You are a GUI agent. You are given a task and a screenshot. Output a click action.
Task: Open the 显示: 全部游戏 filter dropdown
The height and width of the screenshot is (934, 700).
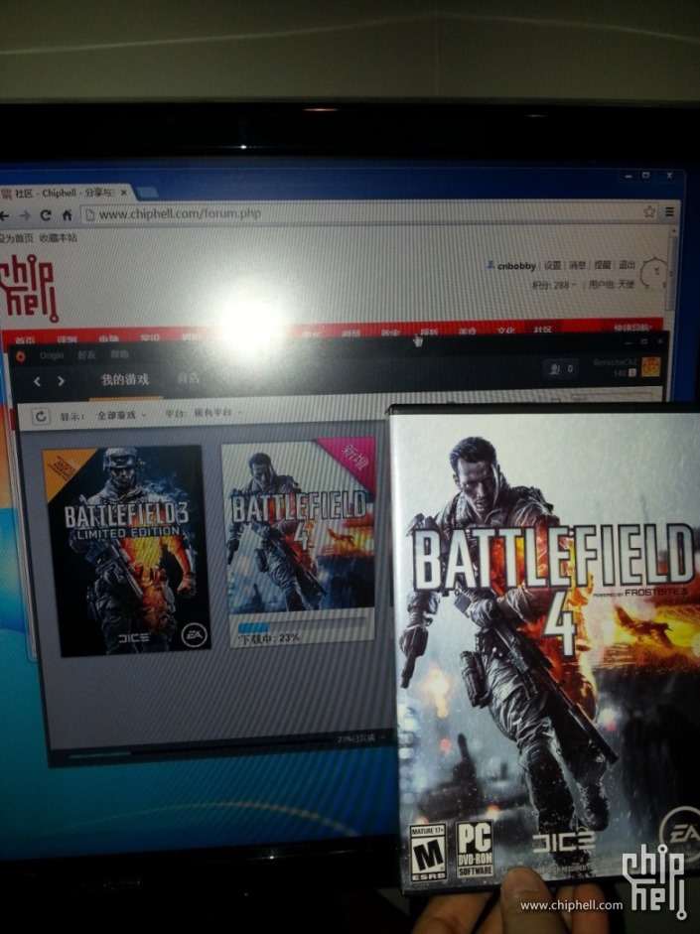pyautogui.click(x=103, y=415)
